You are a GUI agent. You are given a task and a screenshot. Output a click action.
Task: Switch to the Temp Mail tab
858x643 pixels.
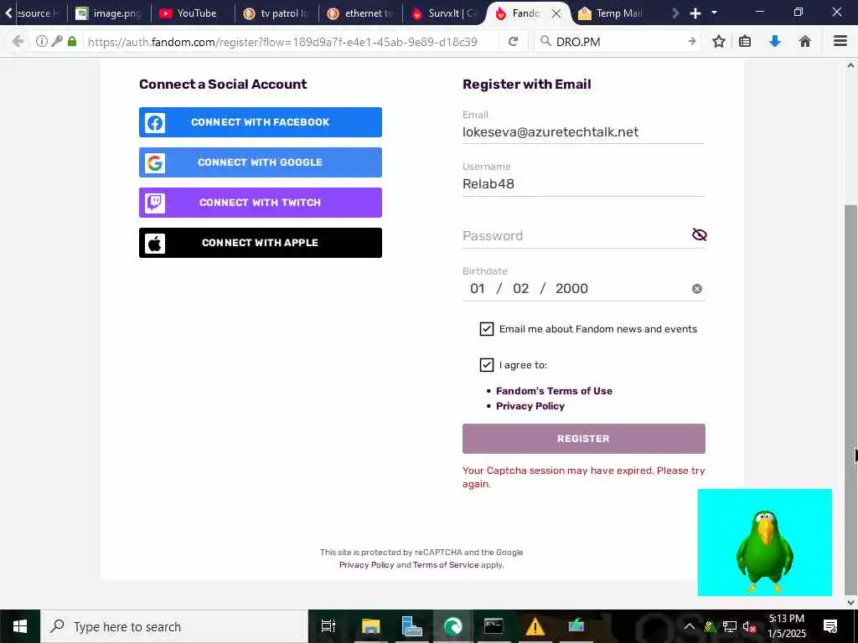point(612,13)
